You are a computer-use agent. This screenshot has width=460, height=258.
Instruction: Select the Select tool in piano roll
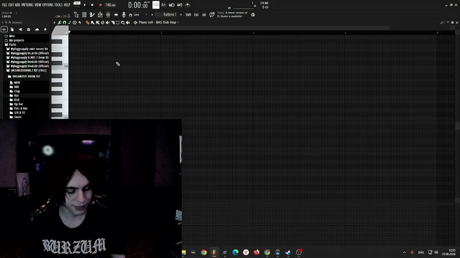(118, 23)
